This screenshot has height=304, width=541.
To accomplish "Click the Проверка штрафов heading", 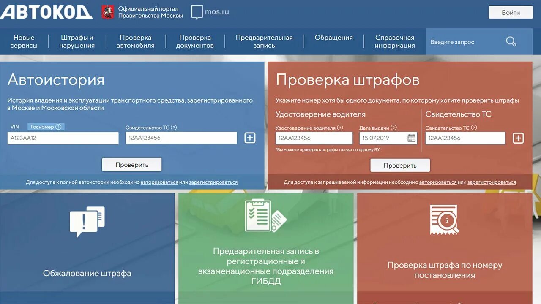I will pyautogui.click(x=347, y=80).
